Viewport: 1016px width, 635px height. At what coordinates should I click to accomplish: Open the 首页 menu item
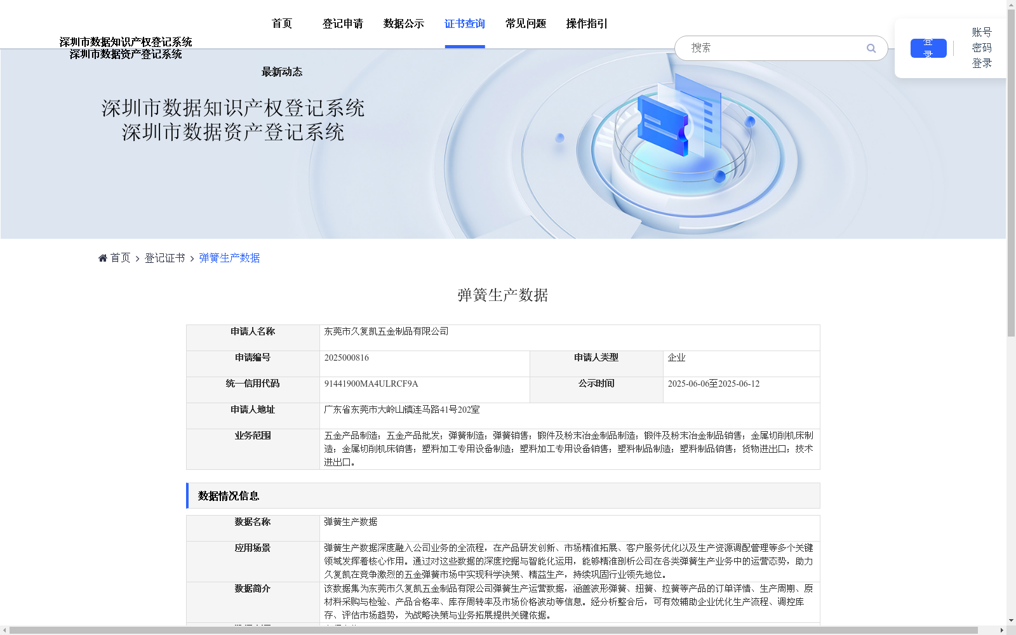pyautogui.click(x=282, y=23)
